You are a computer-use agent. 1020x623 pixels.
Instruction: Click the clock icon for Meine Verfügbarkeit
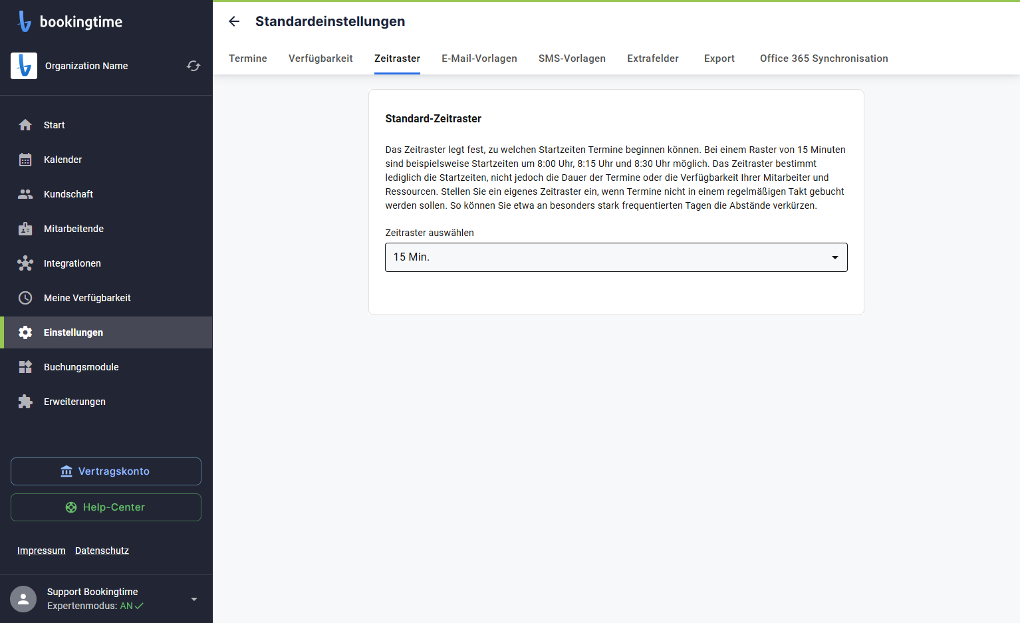click(x=25, y=298)
